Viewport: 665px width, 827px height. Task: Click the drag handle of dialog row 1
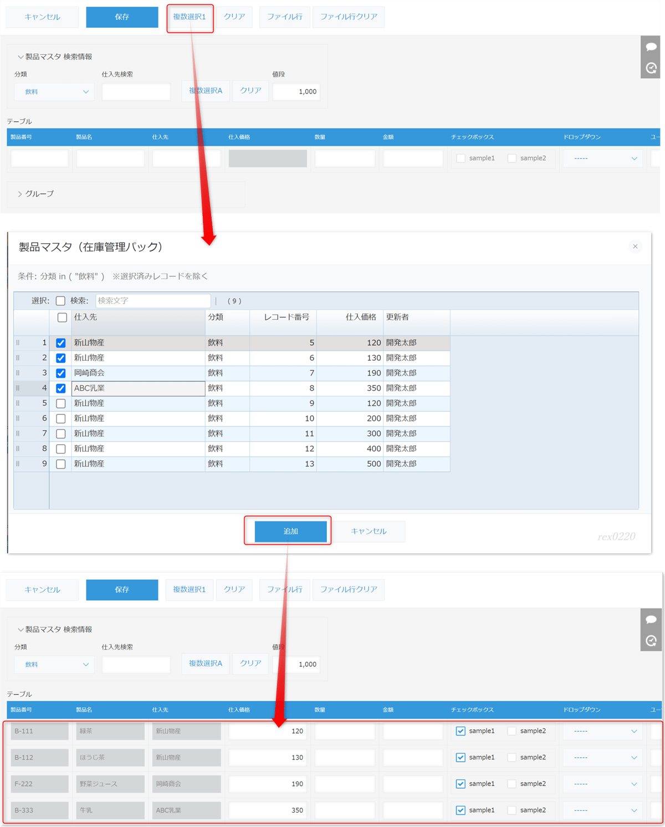18,343
